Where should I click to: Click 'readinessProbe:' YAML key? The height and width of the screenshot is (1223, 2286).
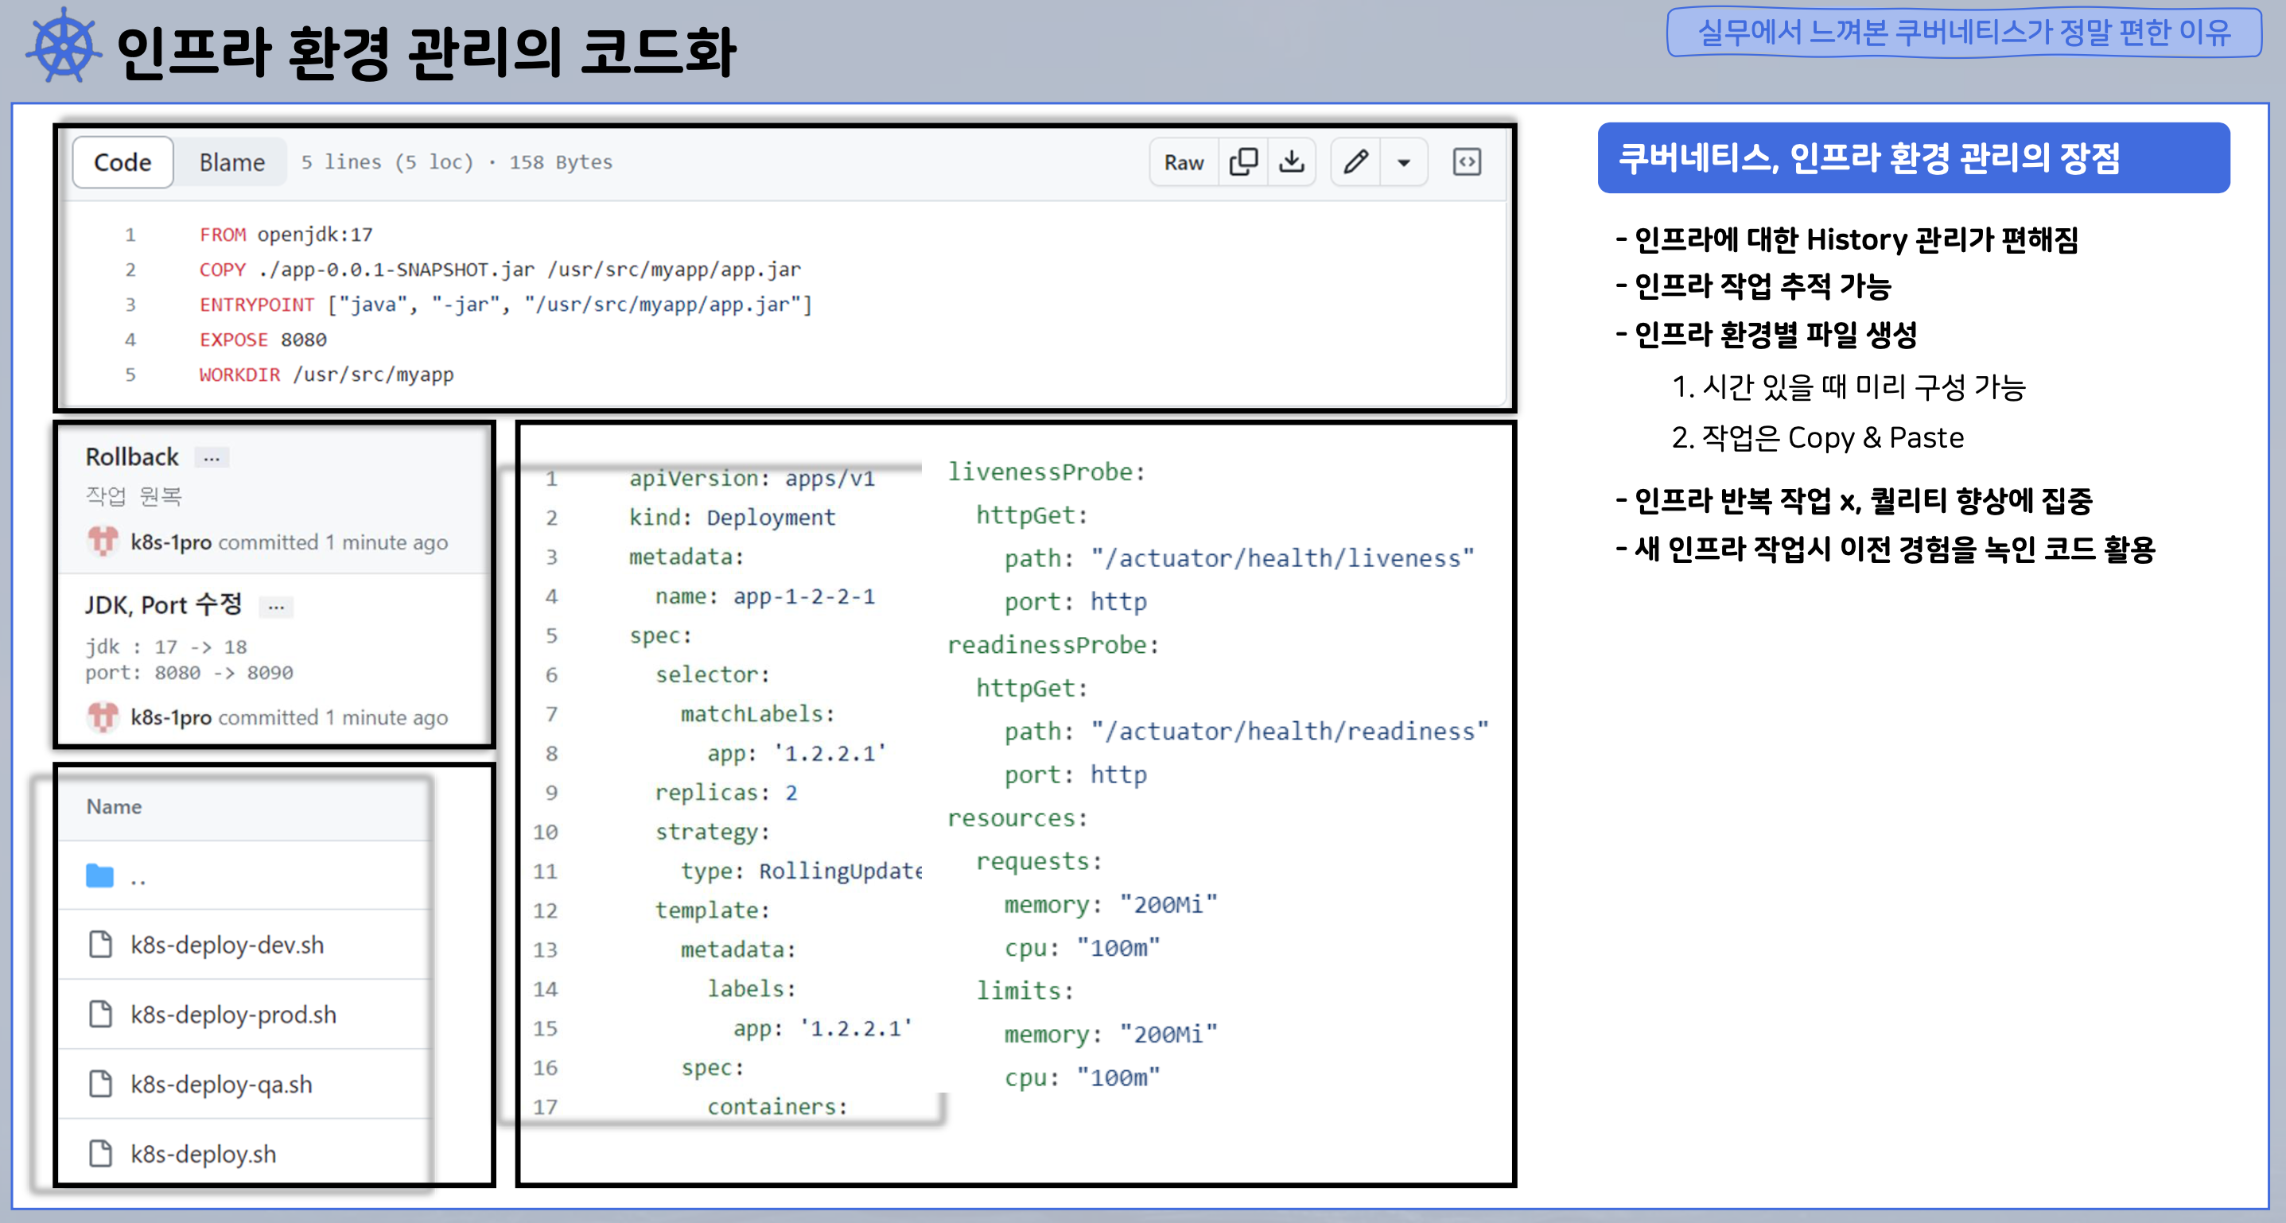(x=1053, y=645)
